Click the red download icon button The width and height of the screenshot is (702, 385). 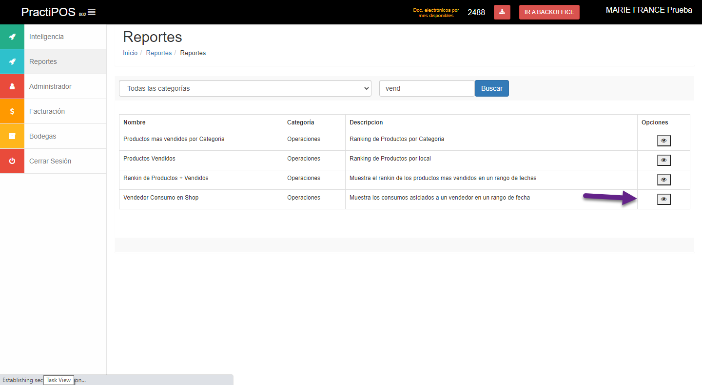click(x=502, y=12)
